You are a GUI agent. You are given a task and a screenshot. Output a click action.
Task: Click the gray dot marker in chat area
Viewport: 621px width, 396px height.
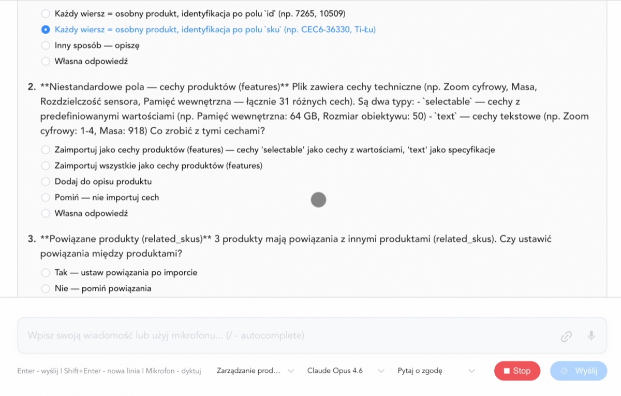tap(318, 199)
